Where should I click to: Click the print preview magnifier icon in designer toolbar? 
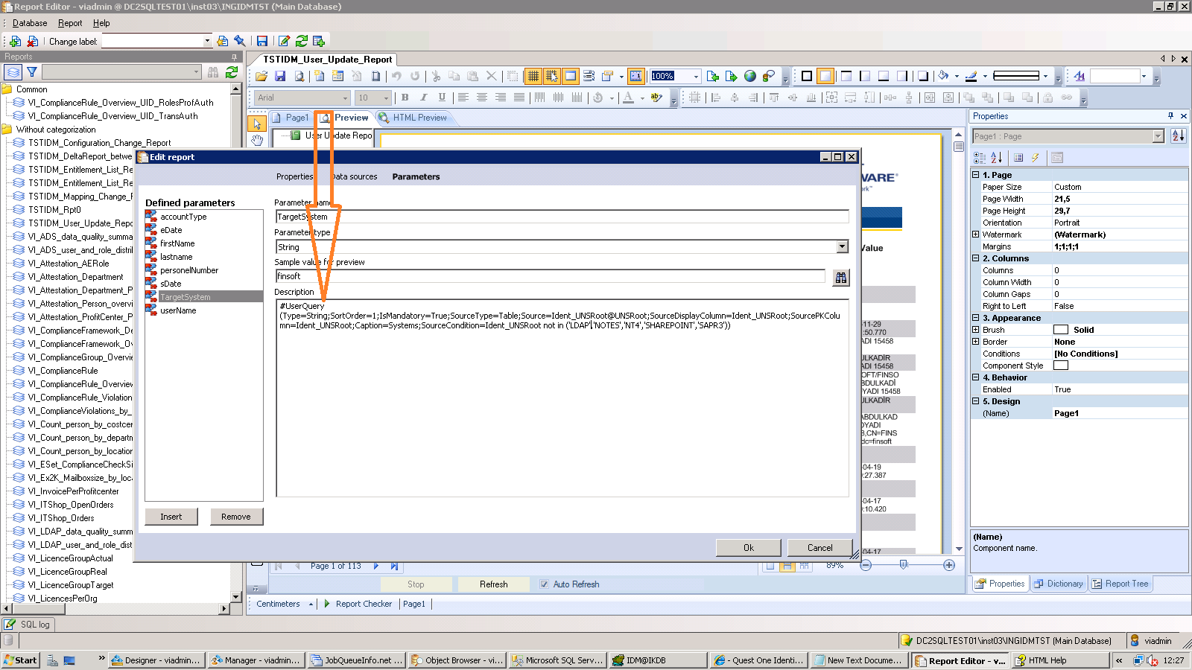[x=299, y=76]
